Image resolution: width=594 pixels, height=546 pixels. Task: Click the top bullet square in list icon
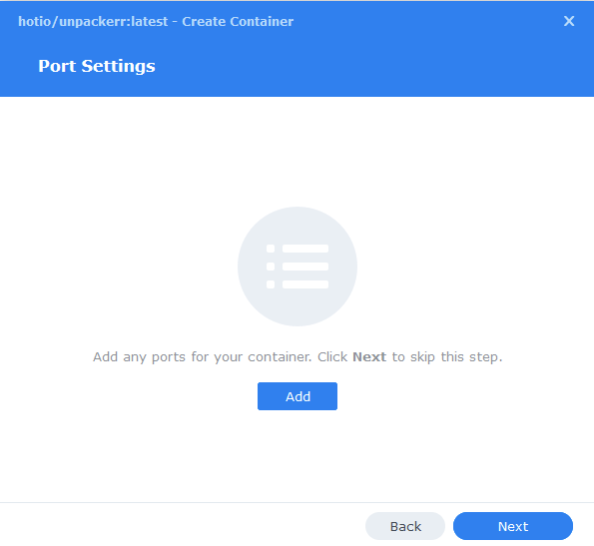click(x=271, y=249)
